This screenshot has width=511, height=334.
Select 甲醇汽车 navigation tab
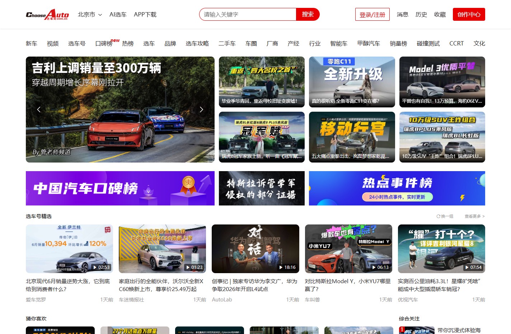coord(369,44)
